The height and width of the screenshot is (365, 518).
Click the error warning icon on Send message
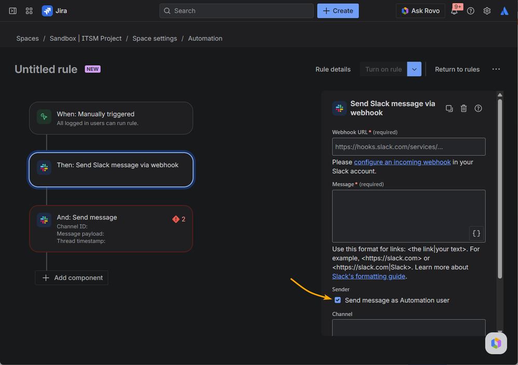pyautogui.click(x=176, y=219)
